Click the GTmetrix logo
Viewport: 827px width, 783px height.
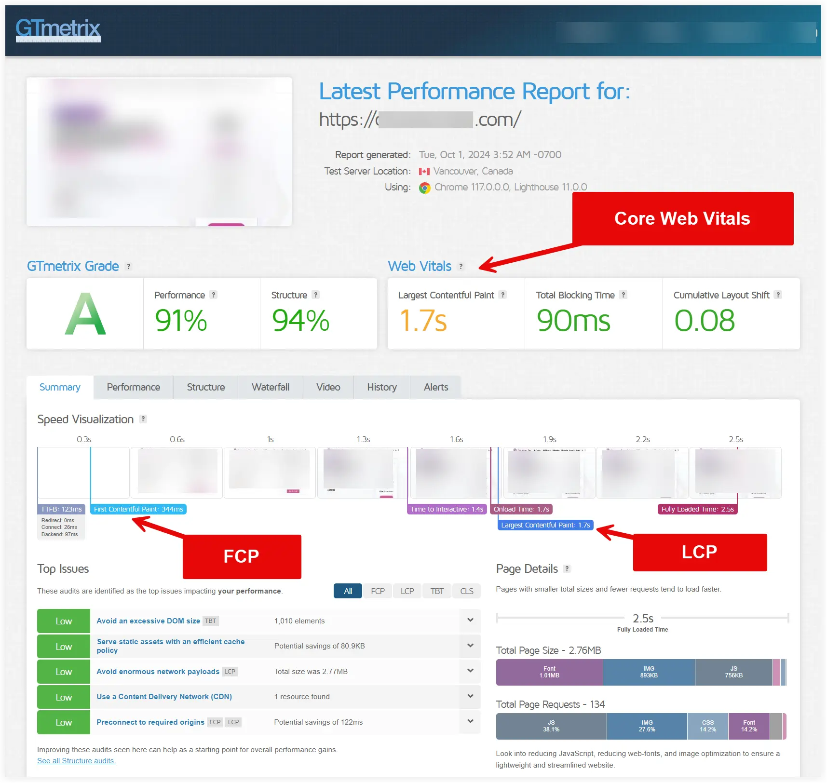[x=58, y=30]
